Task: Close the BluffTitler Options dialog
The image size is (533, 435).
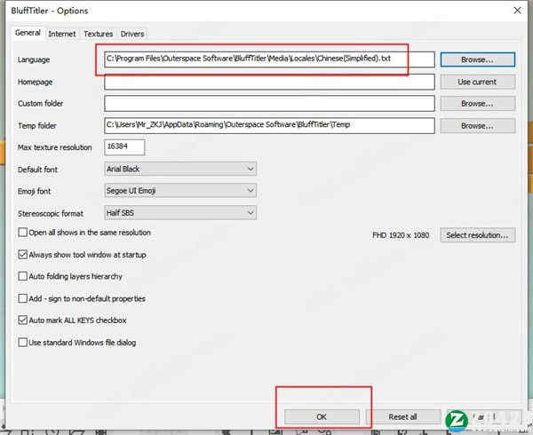Action: point(517,11)
